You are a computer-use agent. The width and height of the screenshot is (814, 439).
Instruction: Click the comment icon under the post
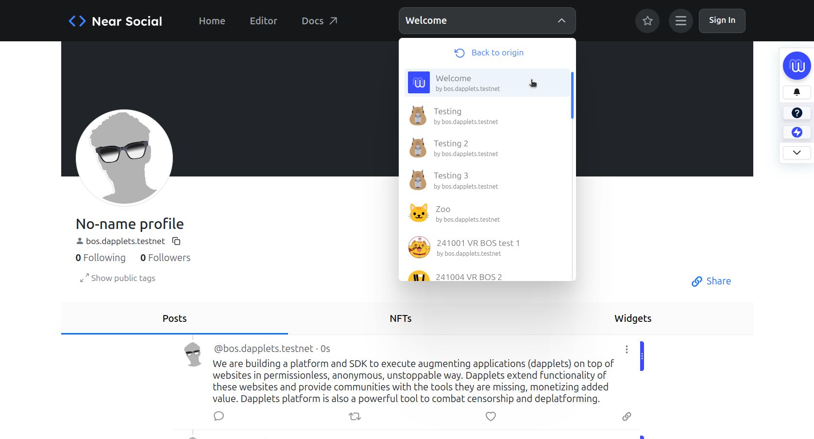tap(219, 416)
